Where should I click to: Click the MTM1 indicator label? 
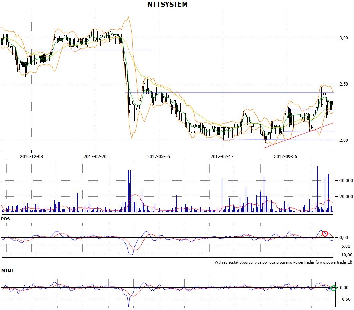pyautogui.click(x=8, y=271)
